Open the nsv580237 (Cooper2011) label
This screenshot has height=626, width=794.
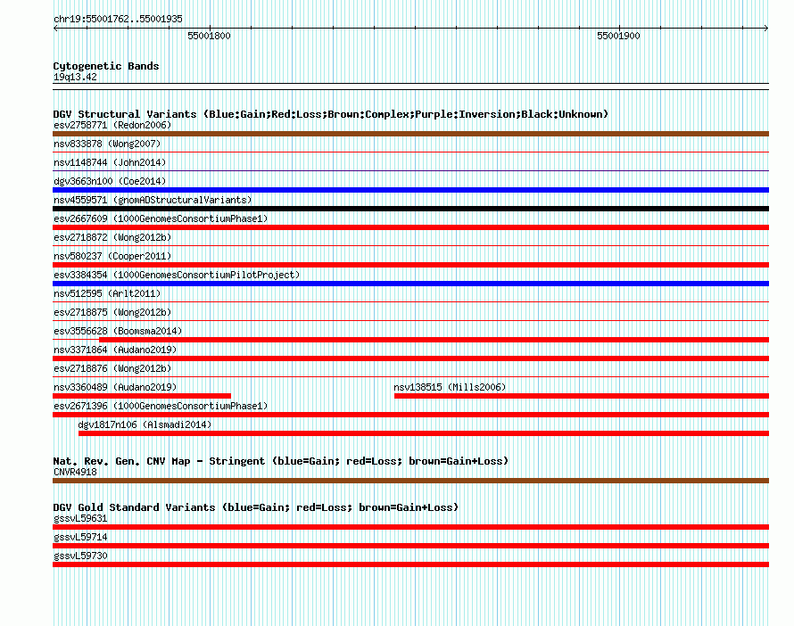112,256
